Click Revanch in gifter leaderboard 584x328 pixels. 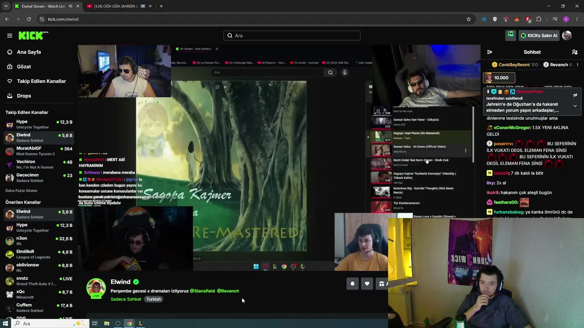click(558, 65)
